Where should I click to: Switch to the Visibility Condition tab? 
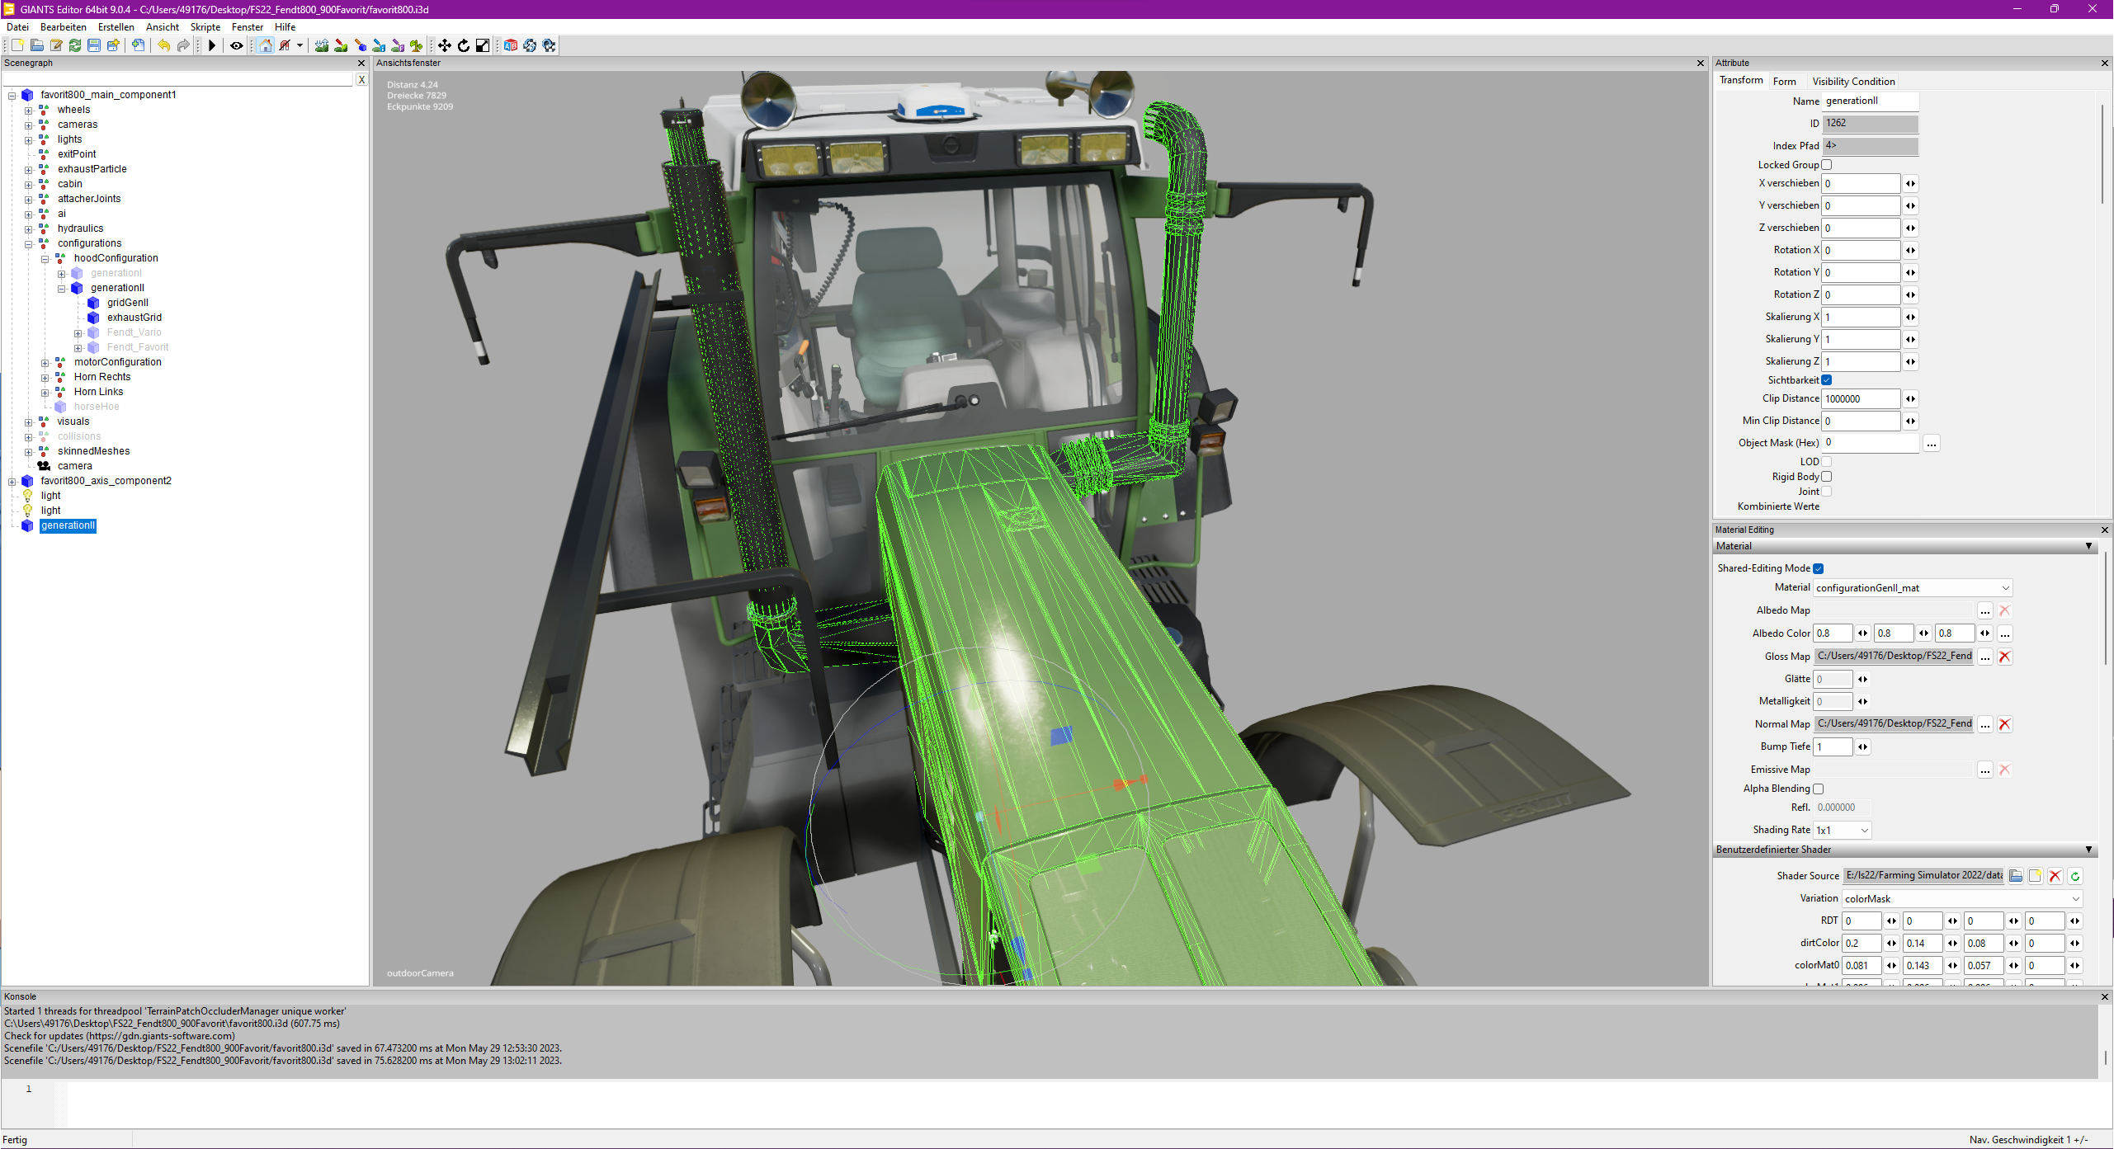pos(1852,81)
